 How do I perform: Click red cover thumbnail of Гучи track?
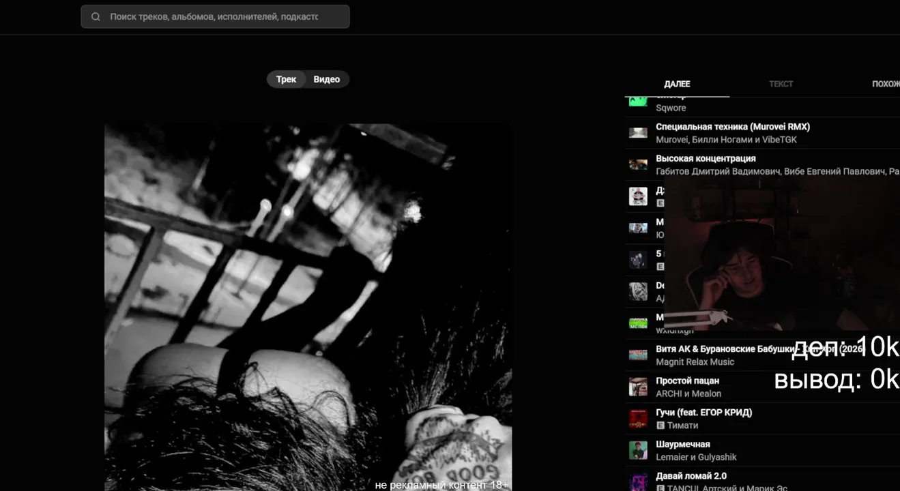638,419
